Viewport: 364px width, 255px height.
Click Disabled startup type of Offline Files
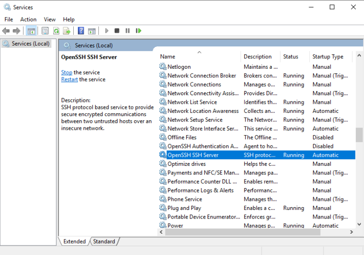(323, 137)
